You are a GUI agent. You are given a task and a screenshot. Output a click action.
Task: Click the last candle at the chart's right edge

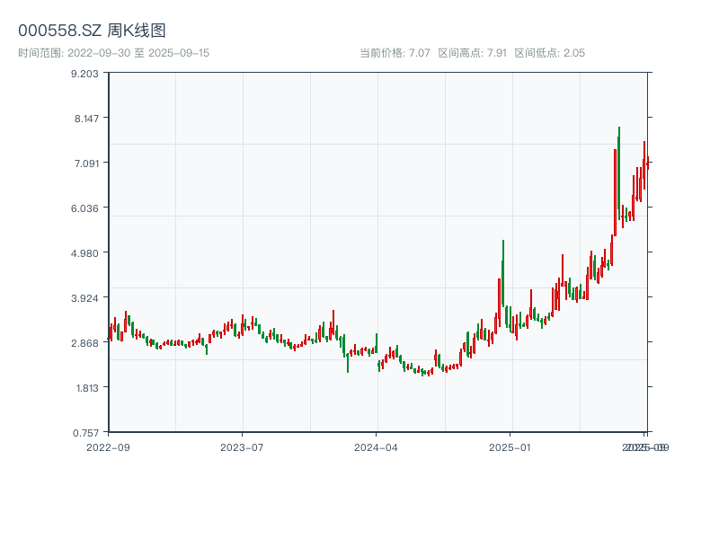[x=648, y=163]
